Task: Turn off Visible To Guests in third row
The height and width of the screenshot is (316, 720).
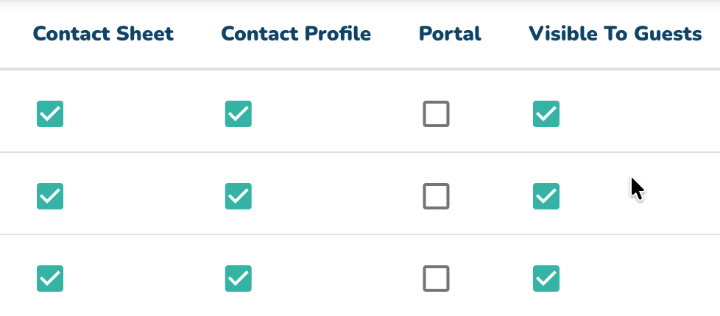Action: coord(546,279)
